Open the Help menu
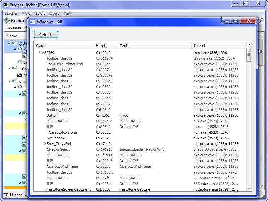This screenshot has width=268, height=201. (x=68, y=13)
